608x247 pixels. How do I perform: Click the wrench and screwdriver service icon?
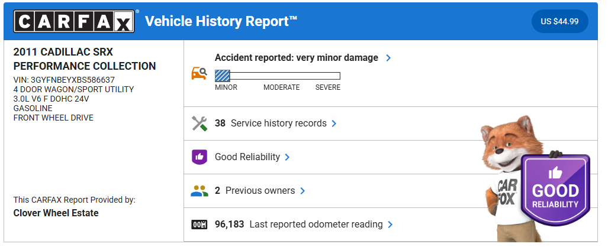pyautogui.click(x=200, y=123)
